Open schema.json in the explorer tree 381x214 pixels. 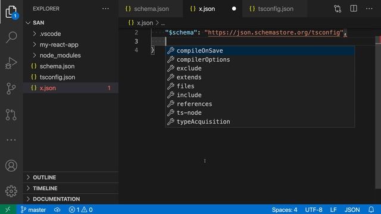click(x=71, y=66)
